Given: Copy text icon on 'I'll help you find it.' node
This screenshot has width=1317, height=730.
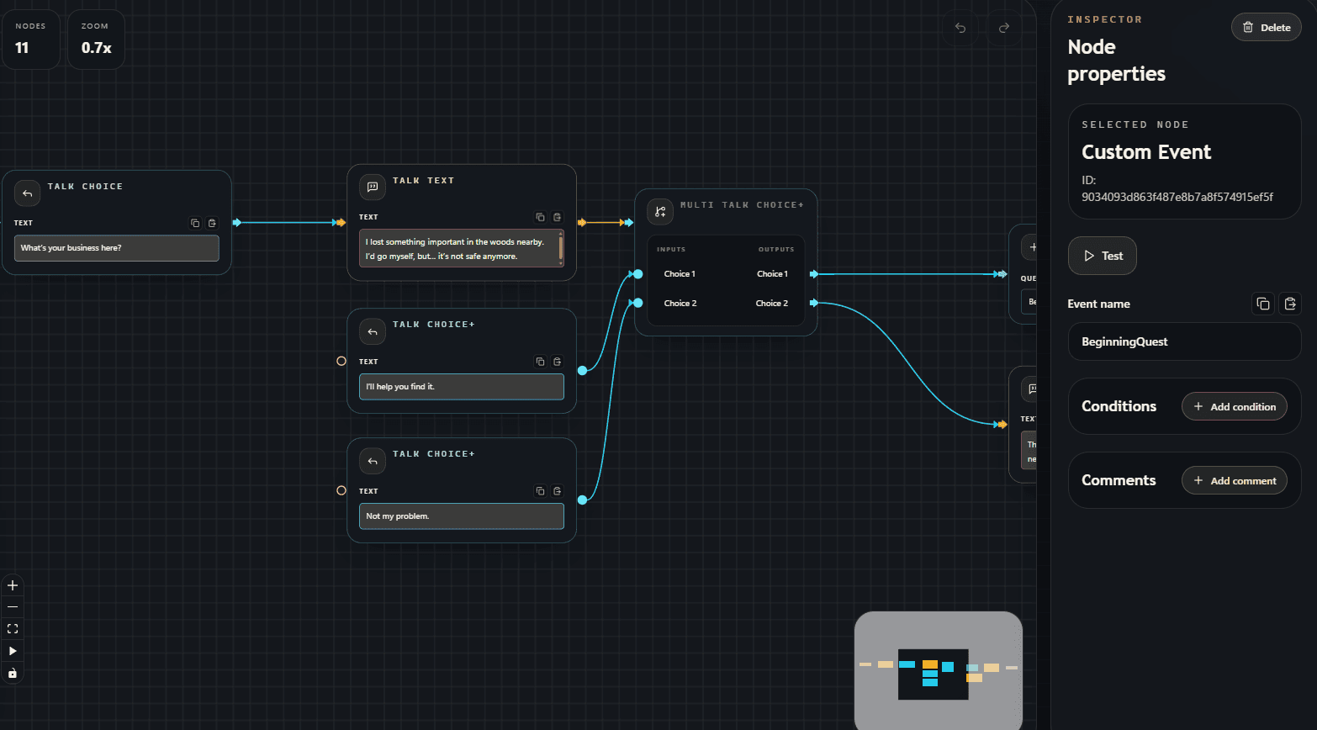Looking at the screenshot, I should [540, 362].
